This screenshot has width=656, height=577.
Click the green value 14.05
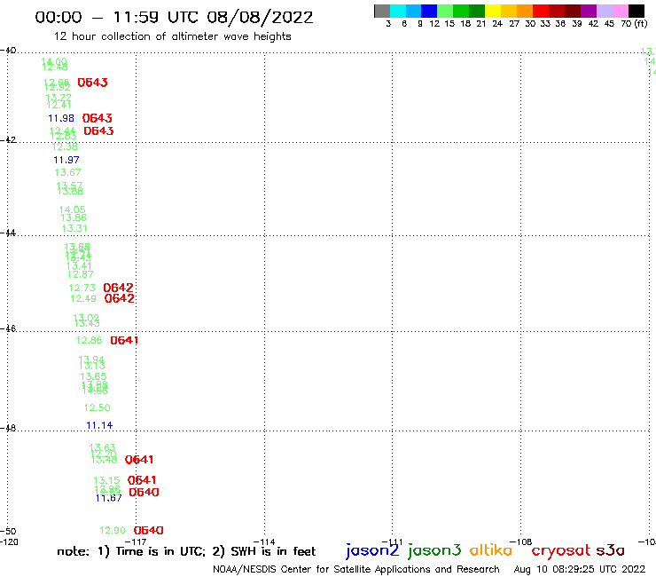point(73,209)
